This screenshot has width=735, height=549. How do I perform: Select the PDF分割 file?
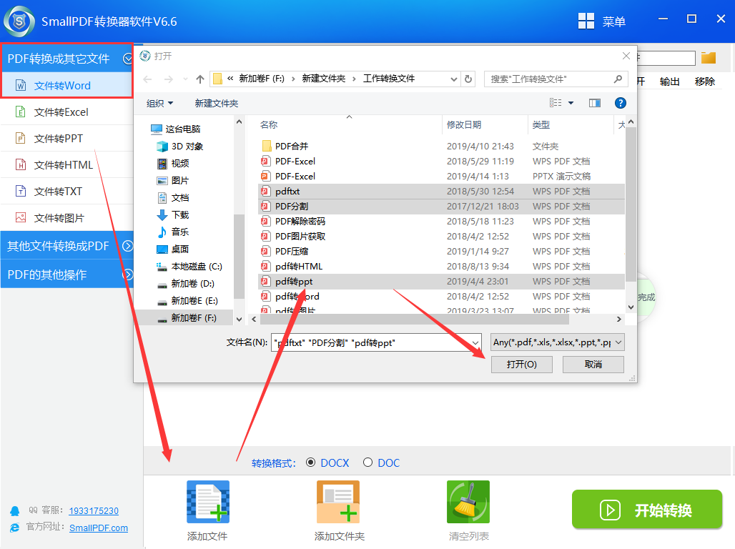pos(440,207)
